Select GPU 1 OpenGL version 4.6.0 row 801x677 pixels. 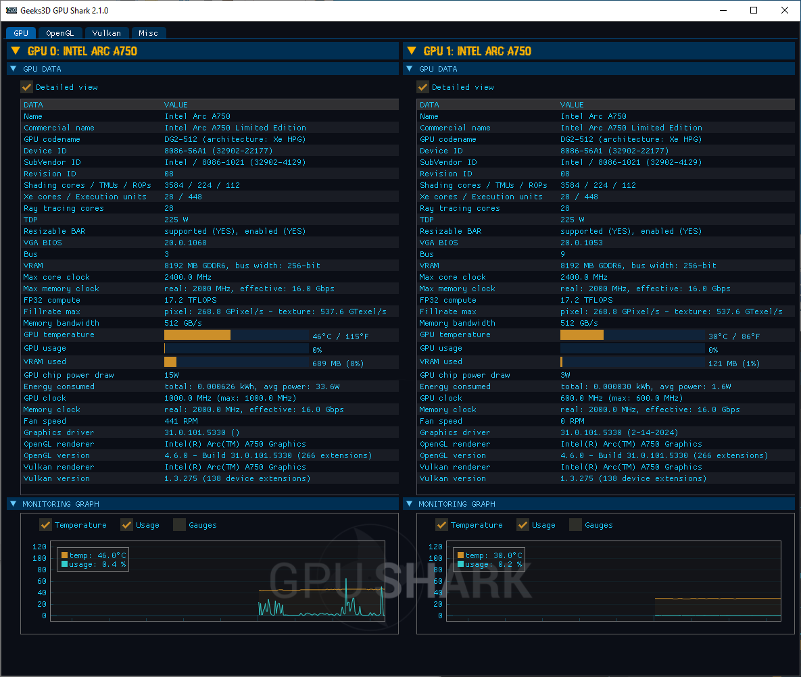(606, 456)
